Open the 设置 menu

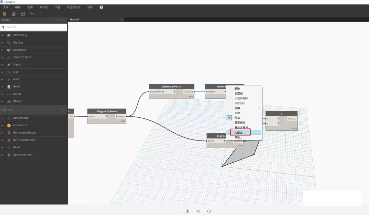pyautogui.click(x=57, y=7)
